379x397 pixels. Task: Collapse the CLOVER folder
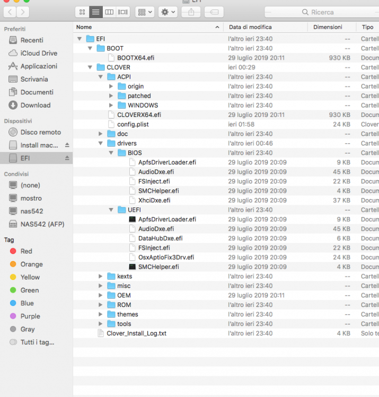90,67
